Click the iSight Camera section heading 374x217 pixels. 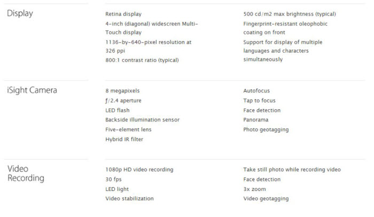[32, 90]
